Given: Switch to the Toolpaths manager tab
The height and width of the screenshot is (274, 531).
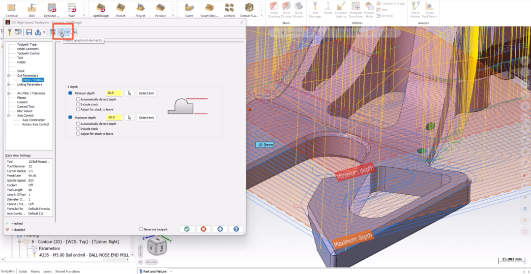Looking at the screenshot, I should pyautogui.click(x=8, y=271).
